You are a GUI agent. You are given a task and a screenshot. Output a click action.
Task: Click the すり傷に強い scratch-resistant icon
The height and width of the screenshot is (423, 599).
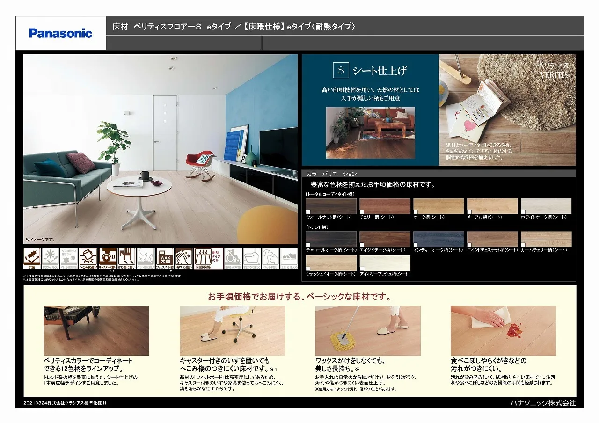[x=126, y=258]
